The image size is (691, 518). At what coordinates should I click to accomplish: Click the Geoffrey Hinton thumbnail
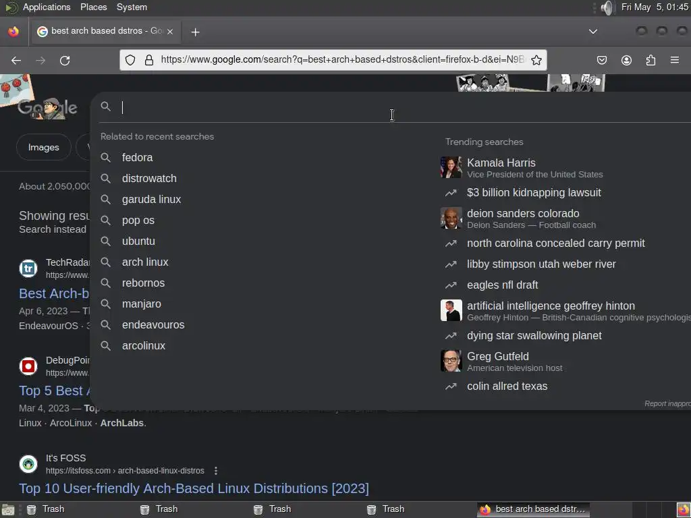[x=451, y=310]
